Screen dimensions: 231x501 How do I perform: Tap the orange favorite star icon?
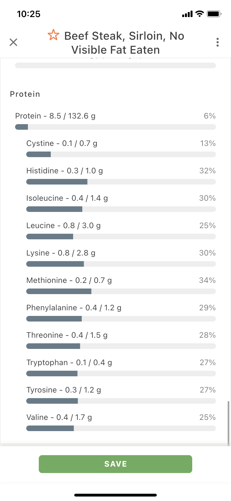[53, 35]
